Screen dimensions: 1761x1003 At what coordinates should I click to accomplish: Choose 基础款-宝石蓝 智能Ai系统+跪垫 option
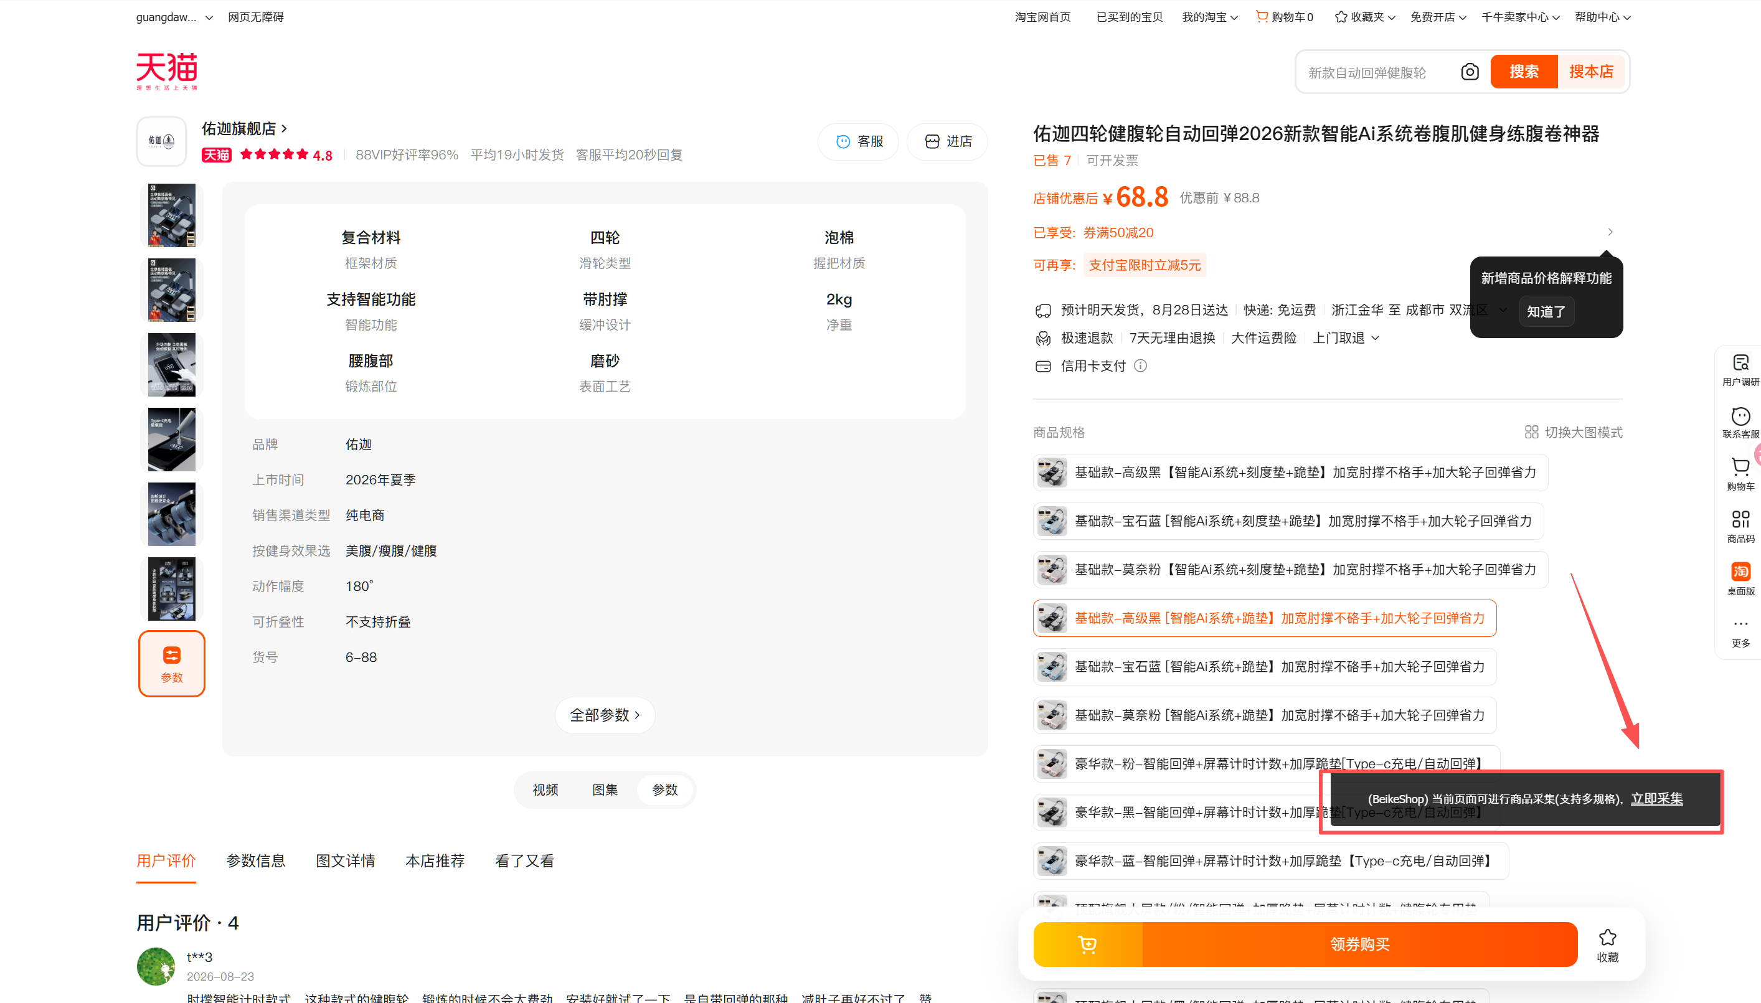click(x=1265, y=667)
